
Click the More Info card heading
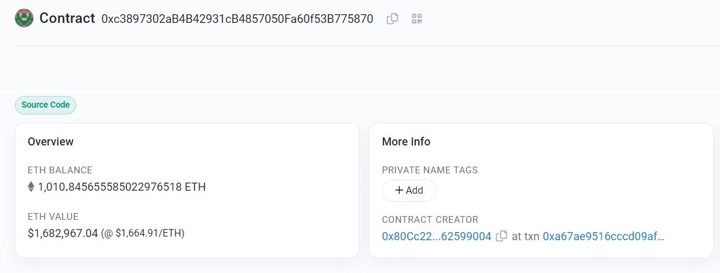click(x=406, y=142)
